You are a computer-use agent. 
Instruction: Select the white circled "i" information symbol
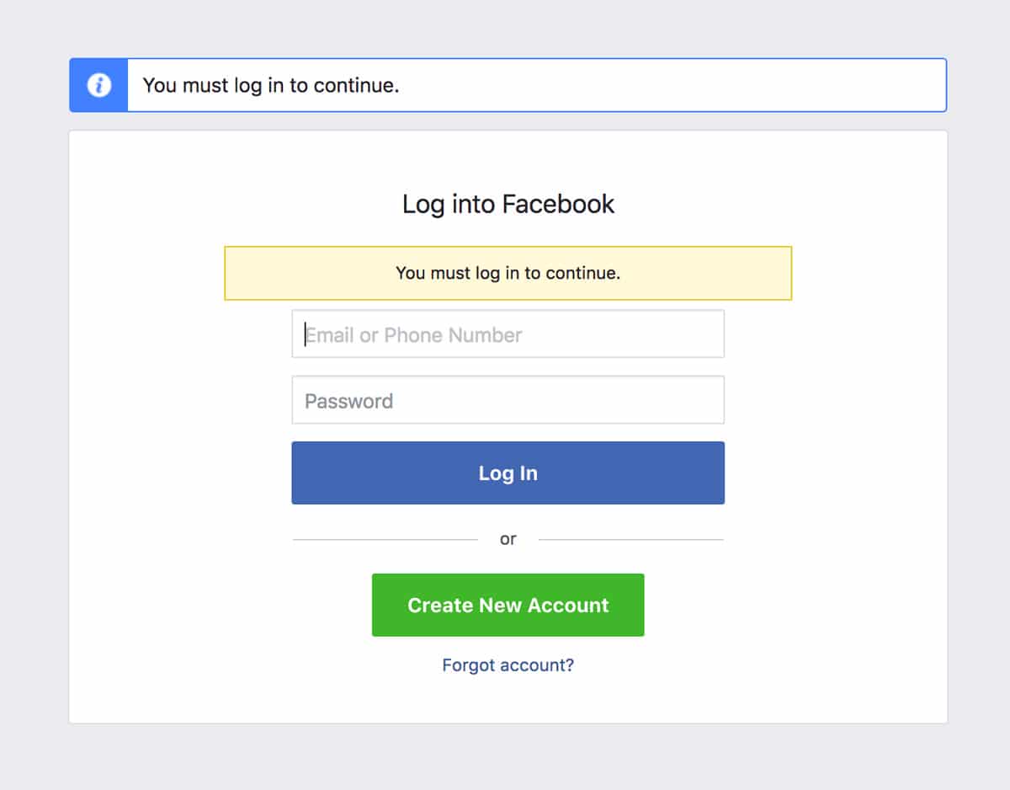[98, 85]
